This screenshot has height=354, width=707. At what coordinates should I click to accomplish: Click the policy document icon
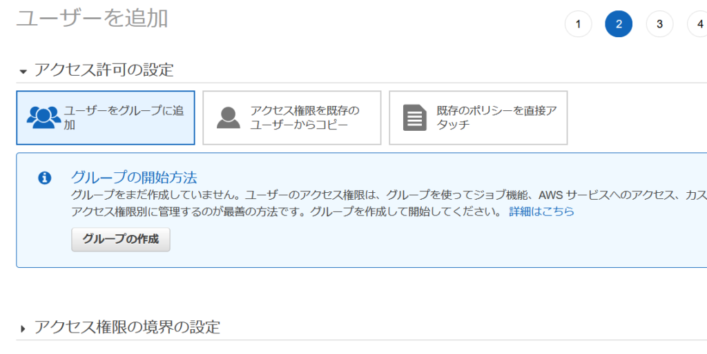[x=414, y=118]
